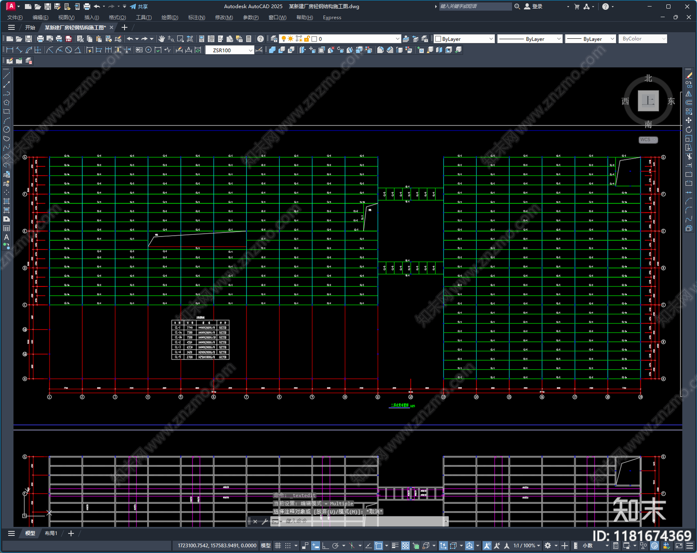Viewport: 697px width, 553px height.
Task: Toggle snap mode in status bar
Action: [288, 546]
